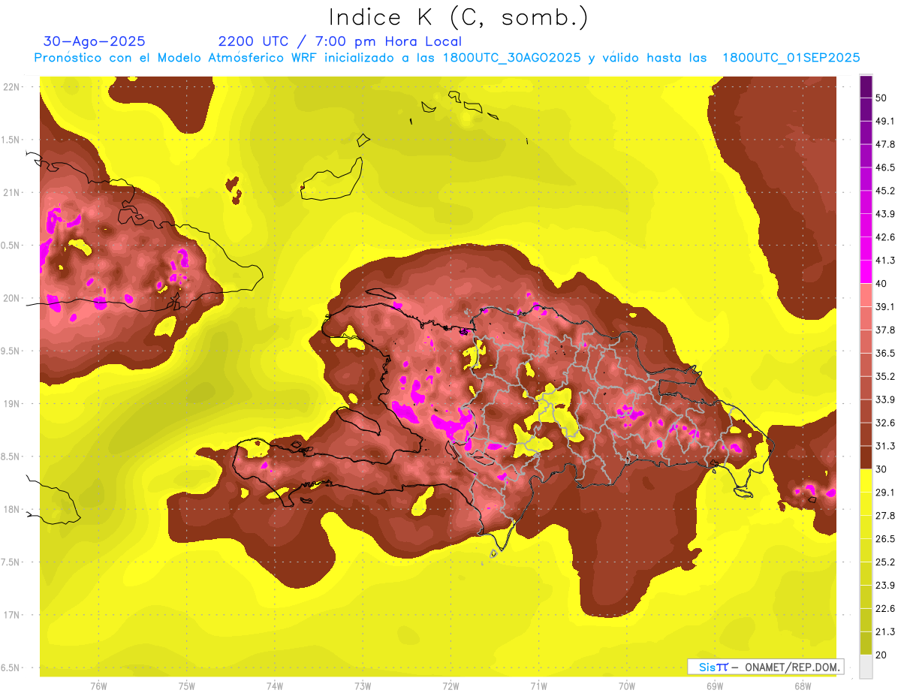Click the "73W" longitude label

363,685
